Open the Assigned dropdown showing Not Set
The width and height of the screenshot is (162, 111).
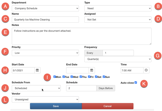pyautogui.click(x=118, y=20)
